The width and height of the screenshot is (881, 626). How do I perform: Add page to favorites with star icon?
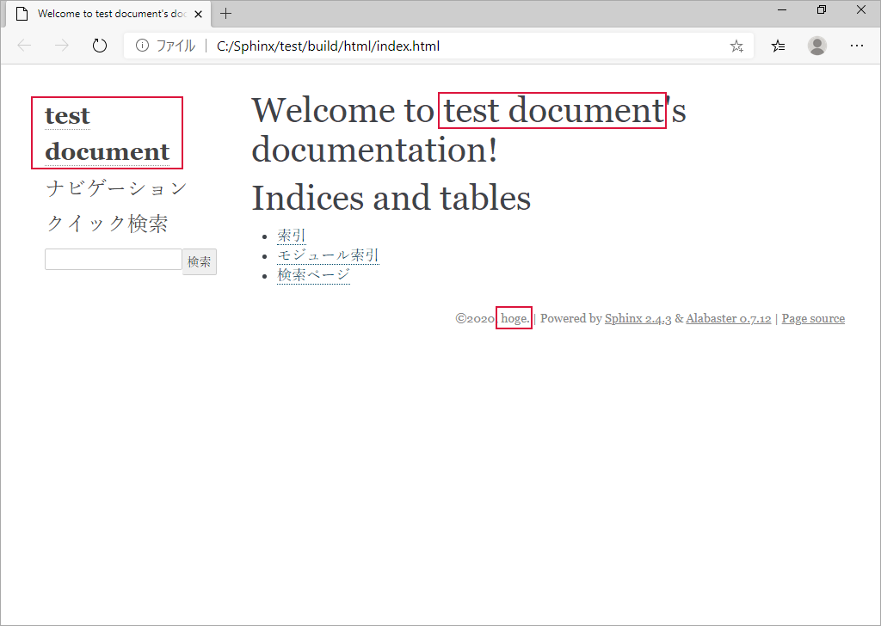point(736,46)
